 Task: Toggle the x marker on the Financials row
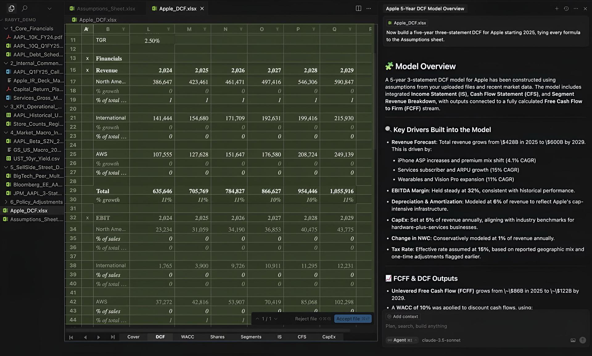(x=87, y=58)
